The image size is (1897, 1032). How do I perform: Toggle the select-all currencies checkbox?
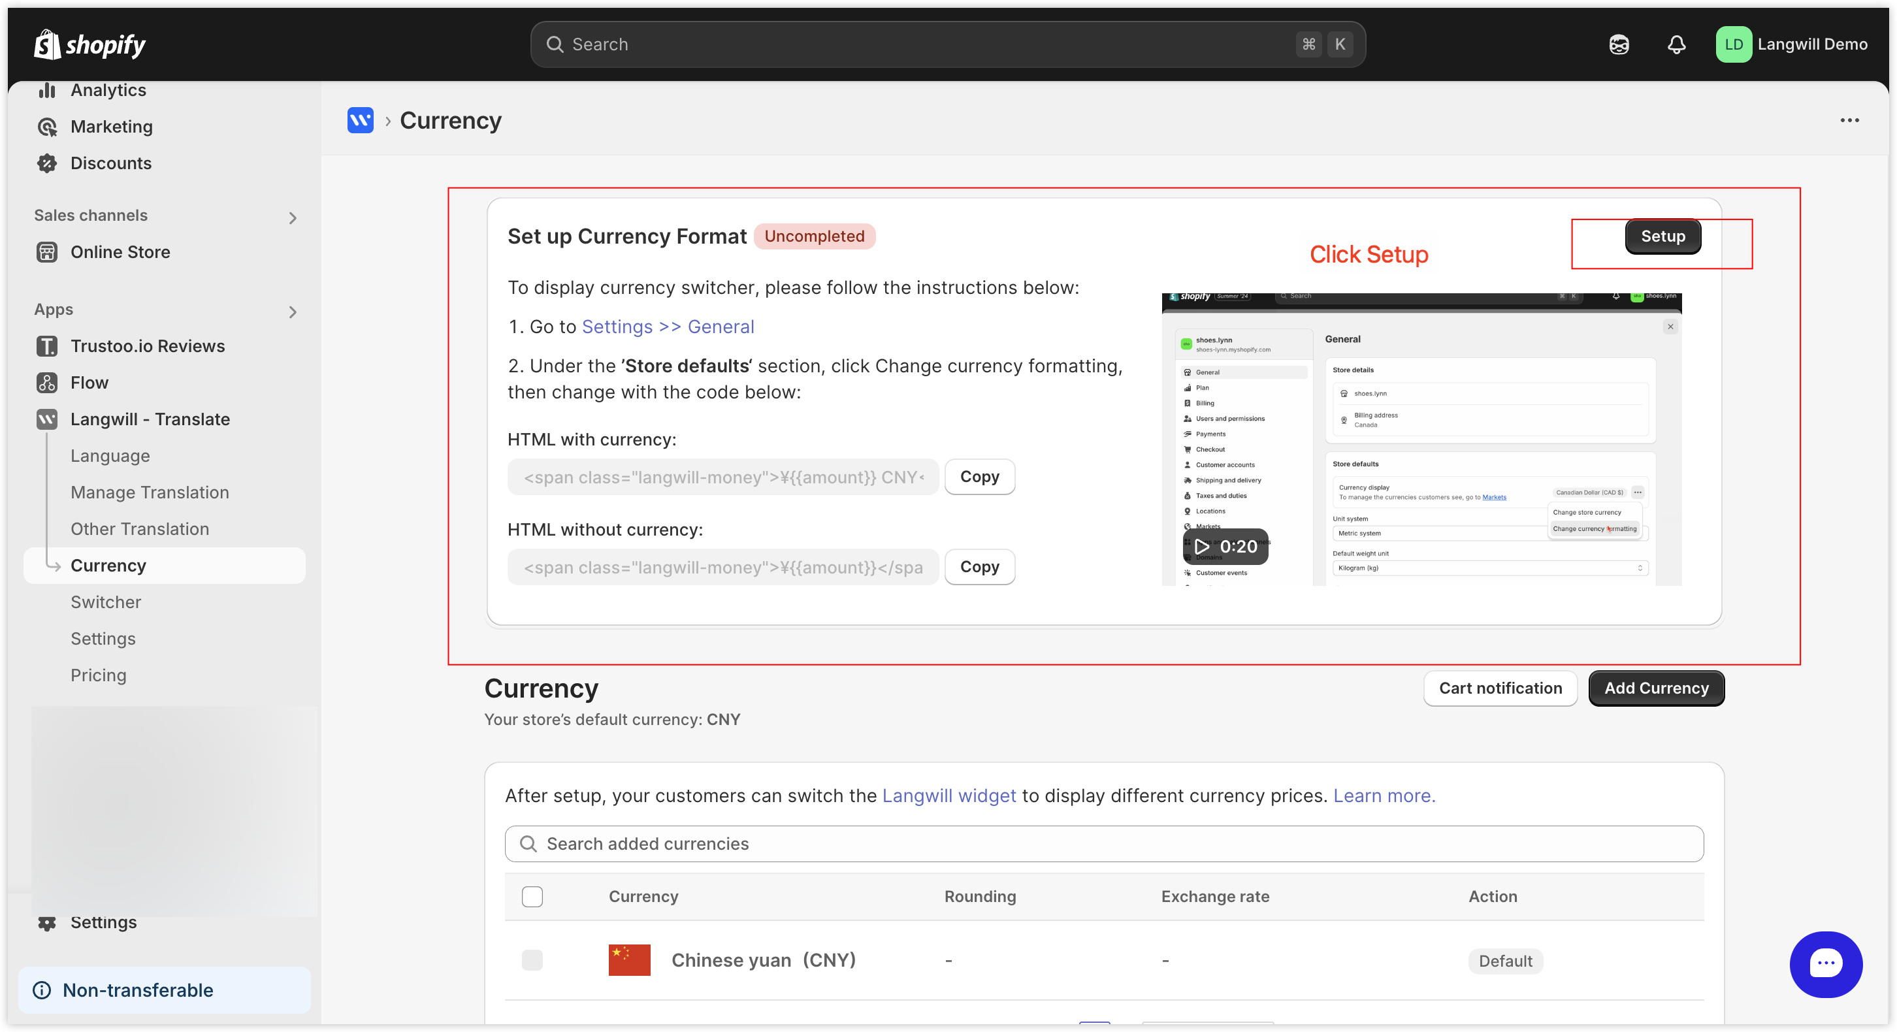coord(532,897)
